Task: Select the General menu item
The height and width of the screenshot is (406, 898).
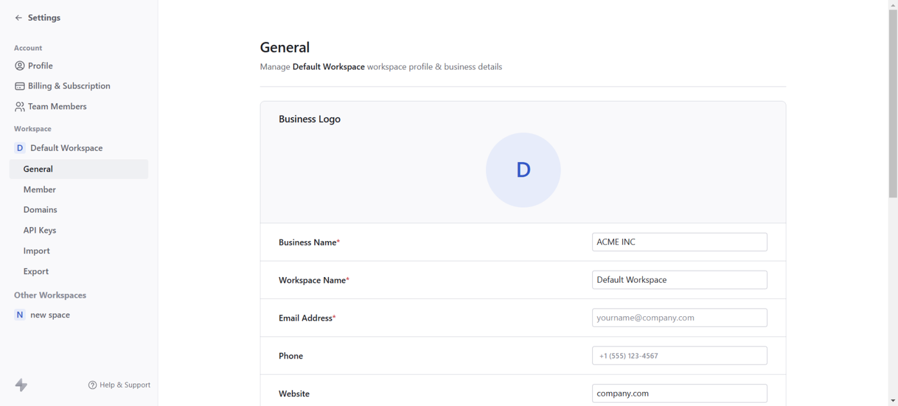Action: pyautogui.click(x=38, y=169)
